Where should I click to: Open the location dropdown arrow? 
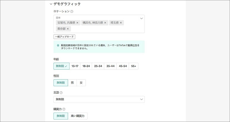tap(141, 18)
